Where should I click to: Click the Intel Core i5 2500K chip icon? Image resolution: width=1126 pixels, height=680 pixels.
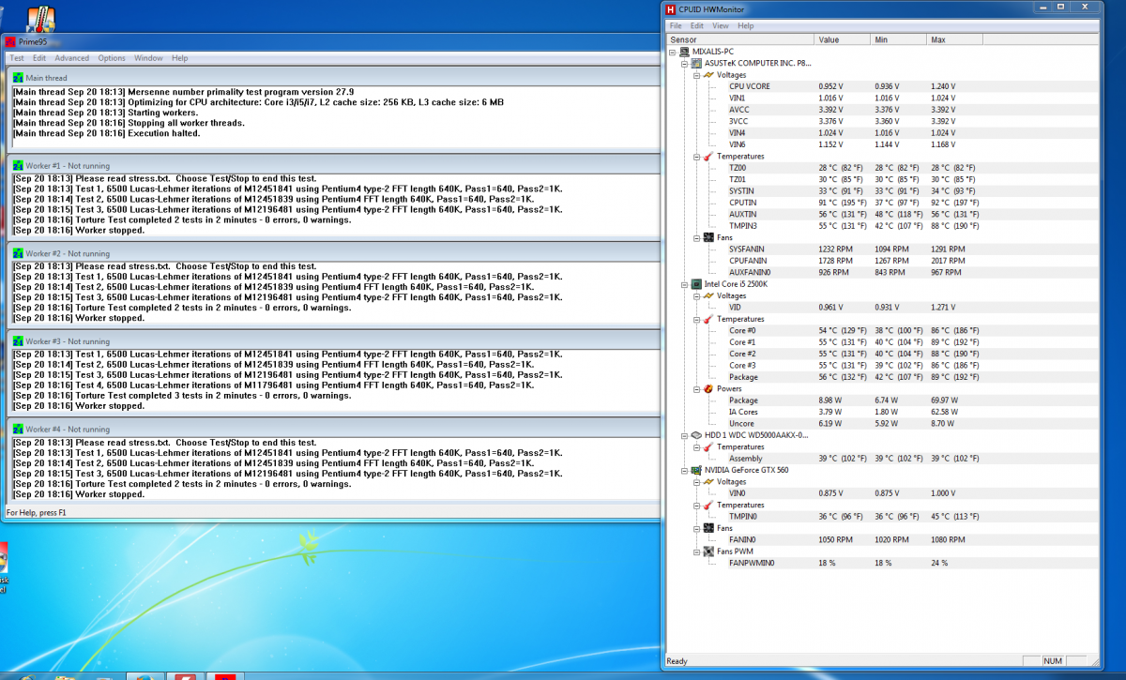pos(696,283)
